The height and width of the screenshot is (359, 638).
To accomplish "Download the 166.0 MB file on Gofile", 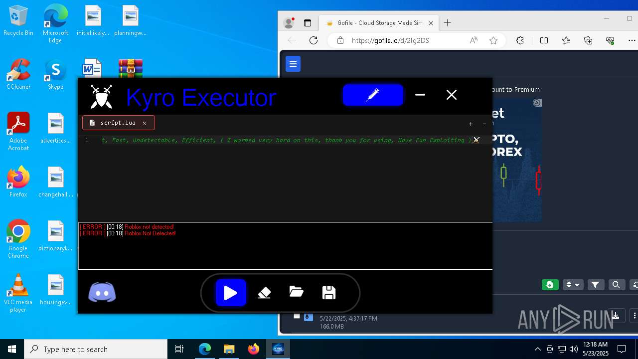I will [616, 316].
